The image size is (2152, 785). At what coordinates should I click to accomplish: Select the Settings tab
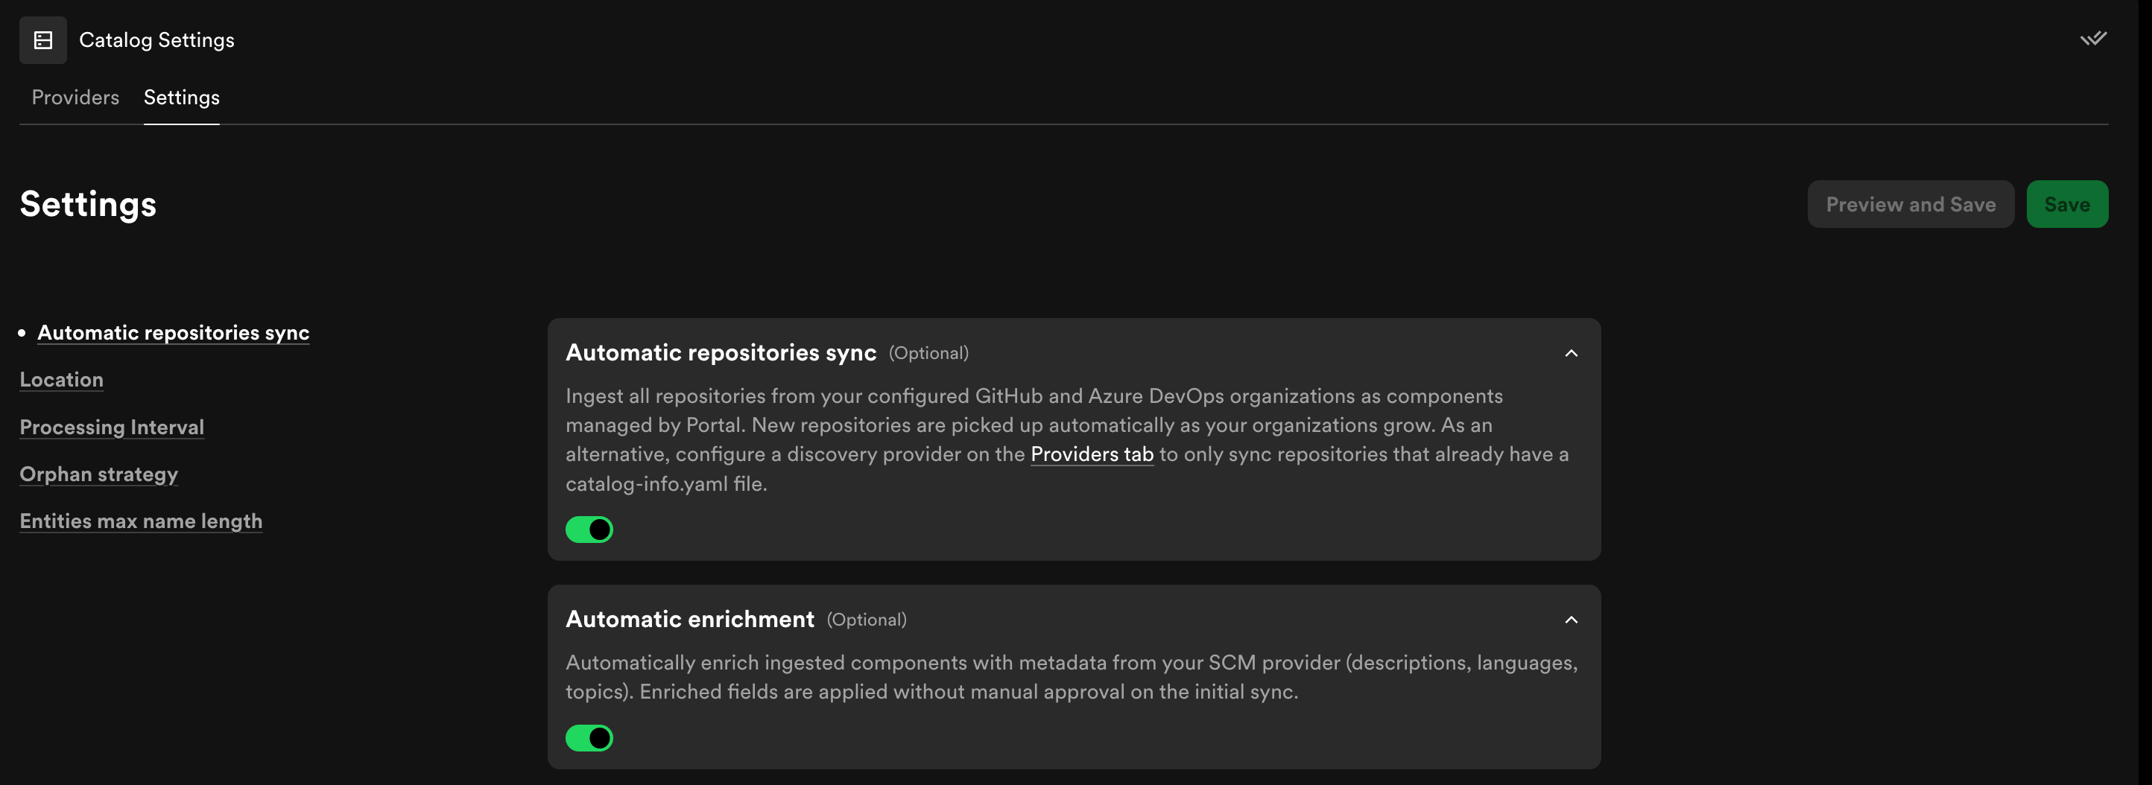[x=181, y=97]
